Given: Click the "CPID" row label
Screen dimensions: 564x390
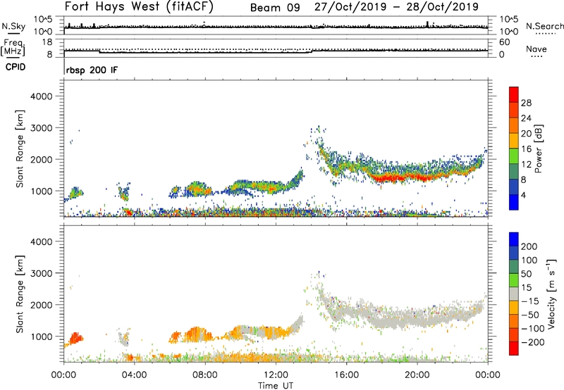Looking at the screenshot, I should coord(16,67).
